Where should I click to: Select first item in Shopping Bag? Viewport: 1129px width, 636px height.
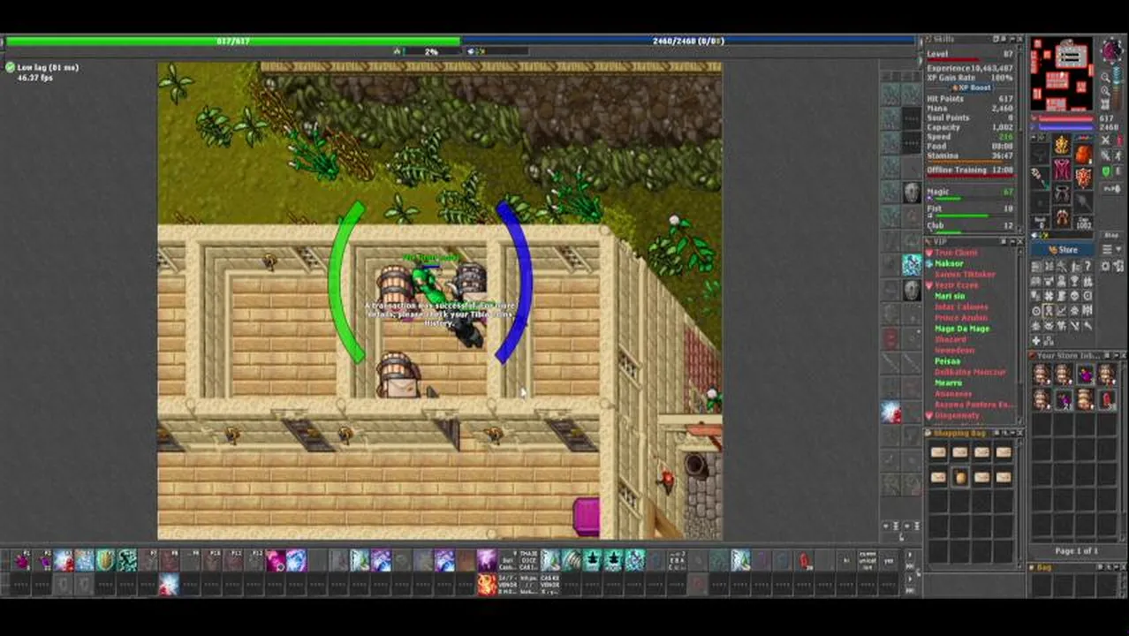938,453
